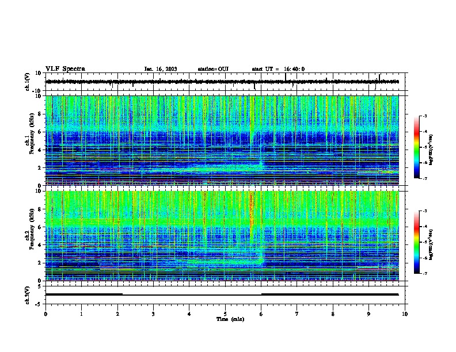Click the ch.2 spectrogram color scale bar
The height and width of the screenshot is (352, 456).
click(416, 242)
